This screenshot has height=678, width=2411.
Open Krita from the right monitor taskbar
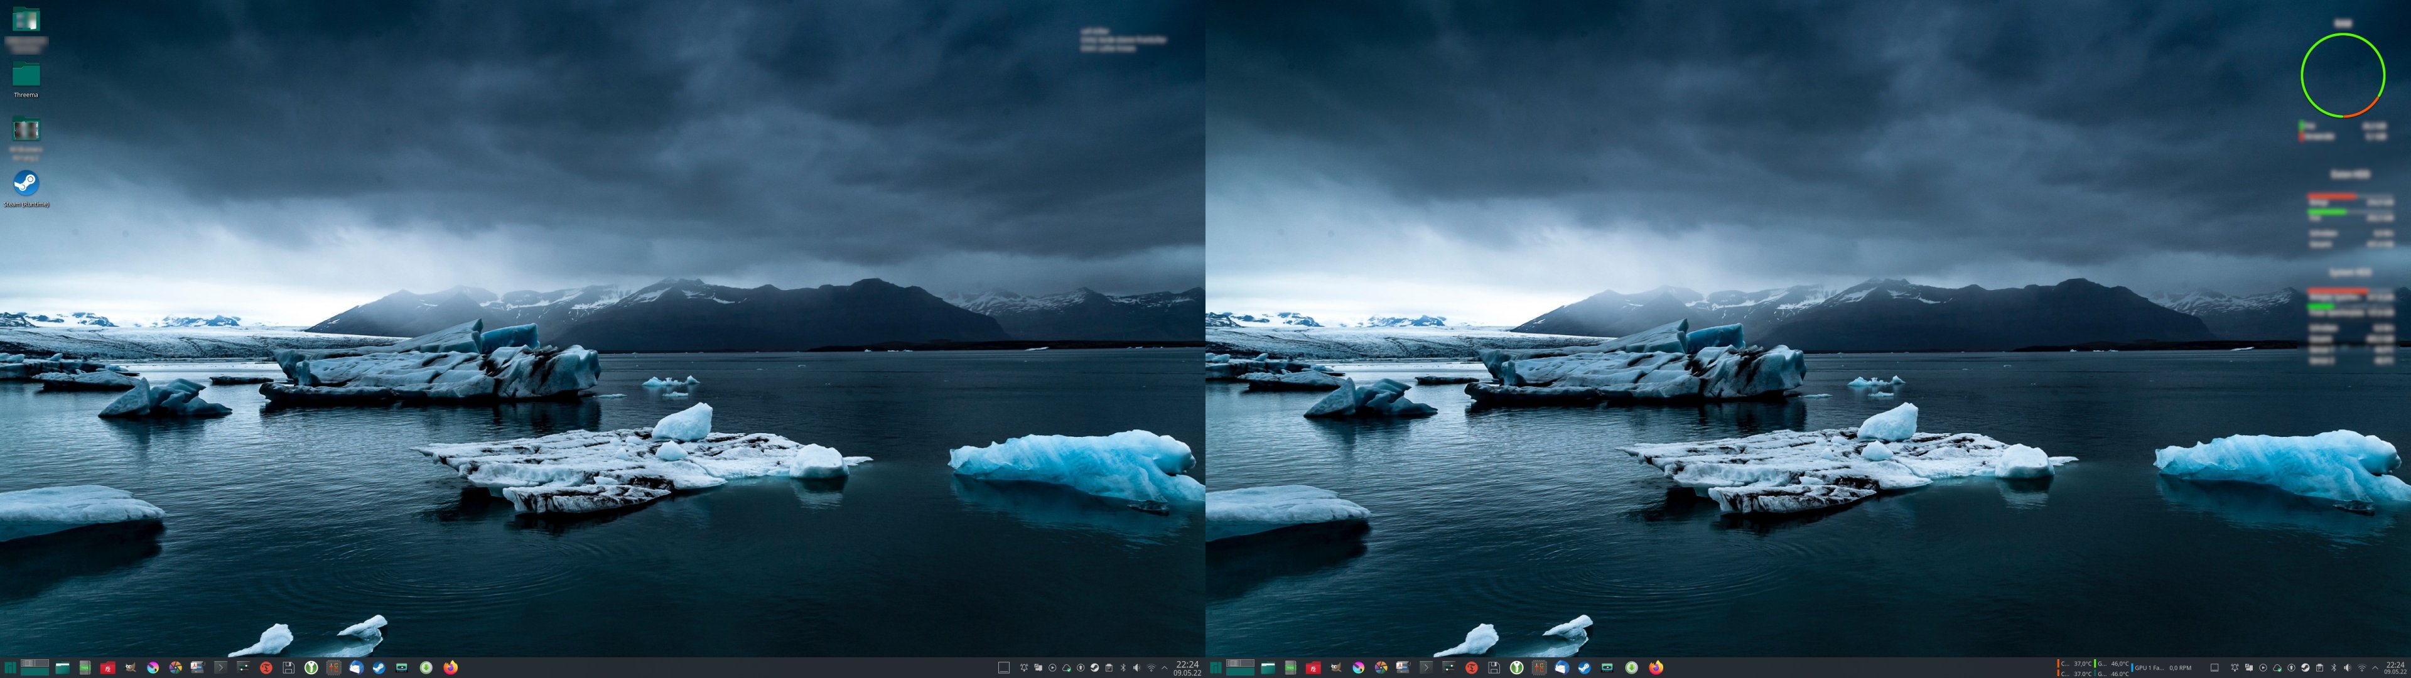pos(1358,668)
